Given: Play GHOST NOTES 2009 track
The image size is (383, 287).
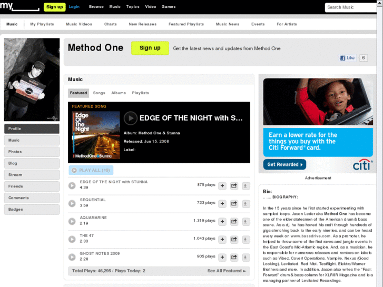Looking at the screenshot, I should point(72,257).
